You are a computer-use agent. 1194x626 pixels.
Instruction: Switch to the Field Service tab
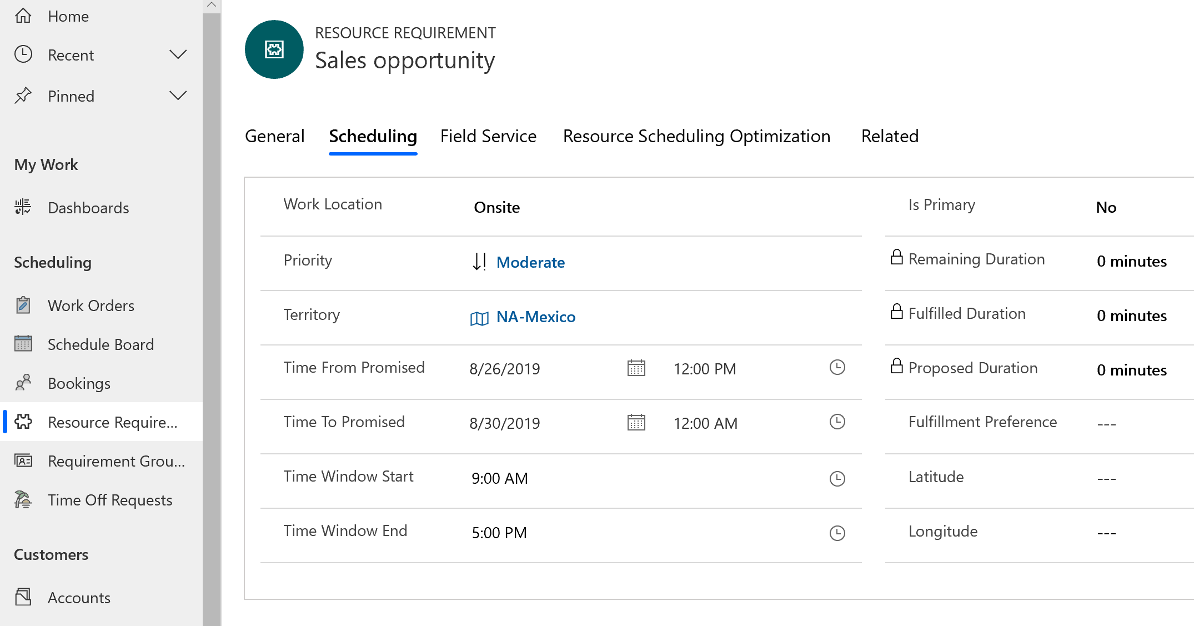point(488,135)
